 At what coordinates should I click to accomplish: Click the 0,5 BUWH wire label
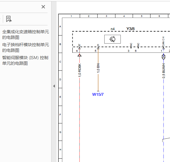[x=163, y=71]
